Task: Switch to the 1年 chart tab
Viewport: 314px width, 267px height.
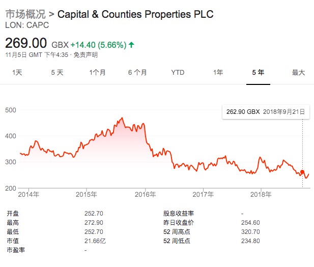Action: (x=218, y=72)
